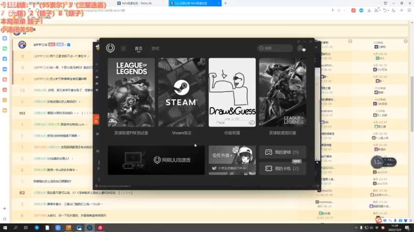
Task: Switch to the 游戏 tab in UU
Action: [155, 48]
